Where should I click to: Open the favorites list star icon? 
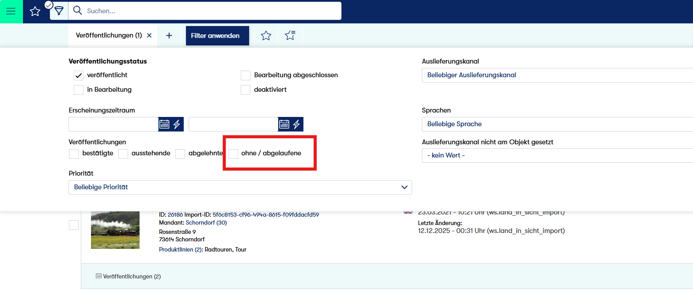point(290,36)
